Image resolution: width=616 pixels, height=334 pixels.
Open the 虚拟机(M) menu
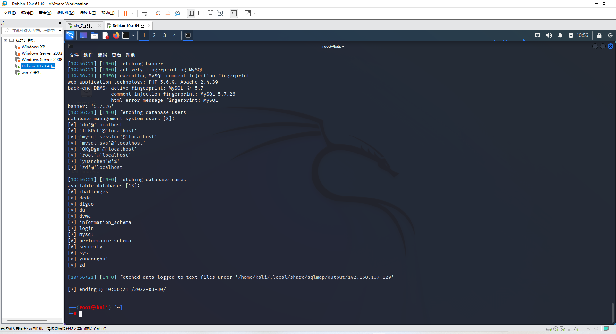pyautogui.click(x=65, y=13)
